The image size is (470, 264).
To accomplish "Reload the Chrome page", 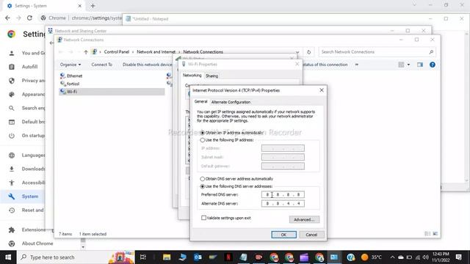I will (29, 18).
